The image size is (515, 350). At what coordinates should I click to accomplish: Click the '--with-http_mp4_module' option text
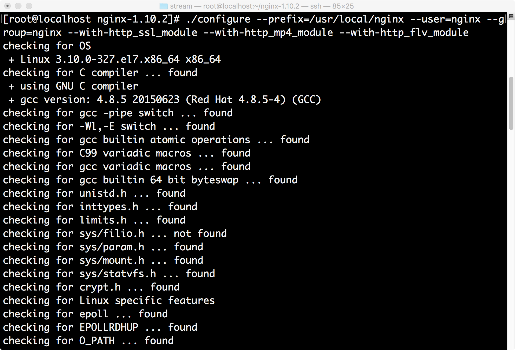click(268, 33)
